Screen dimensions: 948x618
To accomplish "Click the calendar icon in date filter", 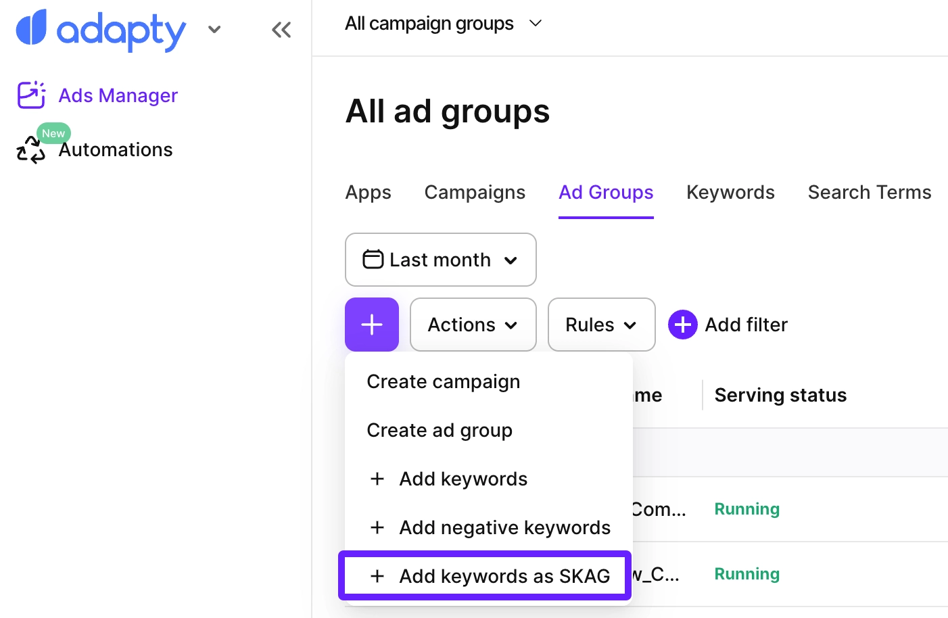I will [374, 259].
